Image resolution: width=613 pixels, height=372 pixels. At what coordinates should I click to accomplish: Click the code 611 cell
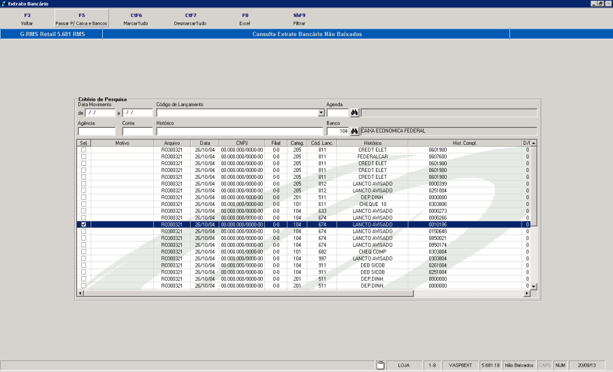click(322, 204)
